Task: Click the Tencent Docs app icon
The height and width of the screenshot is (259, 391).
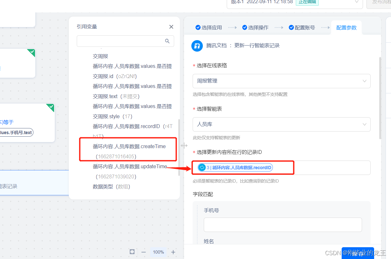Action: point(197,46)
